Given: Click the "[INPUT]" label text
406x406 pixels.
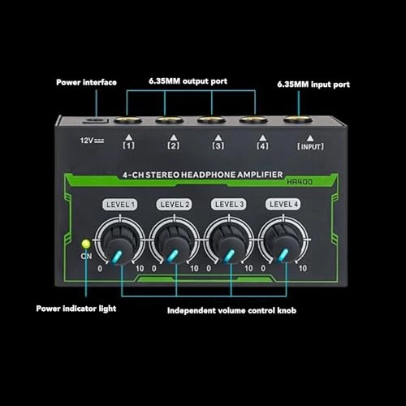Looking at the screenshot, I should [310, 147].
